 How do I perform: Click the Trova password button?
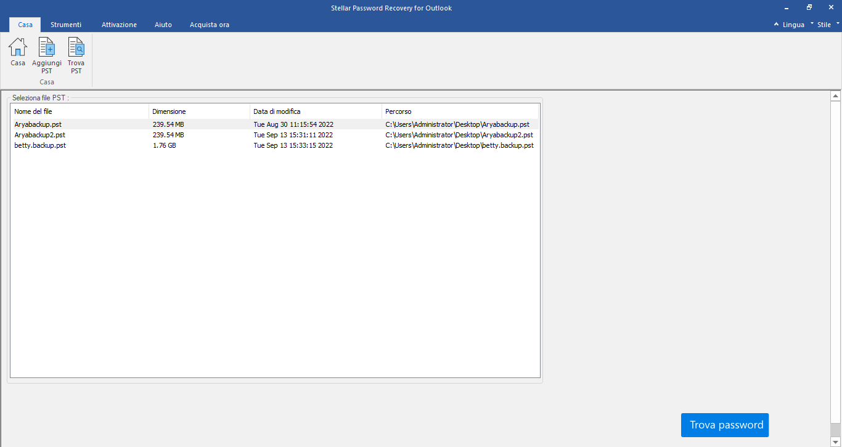(725, 425)
